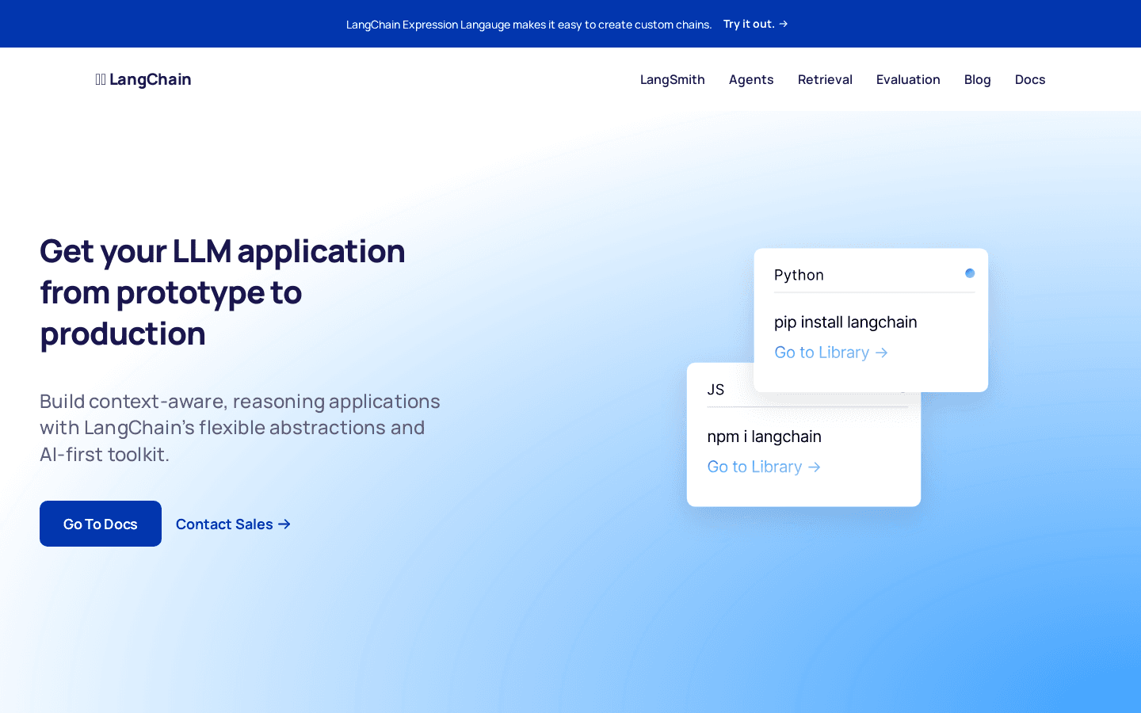This screenshot has height=713, width=1141.
Task: Open the Retrieval navigation item
Action: pos(825,79)
